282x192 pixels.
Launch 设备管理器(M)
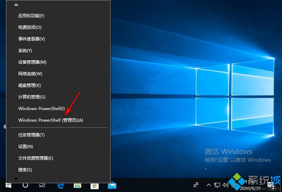click(x=58, y=62)
